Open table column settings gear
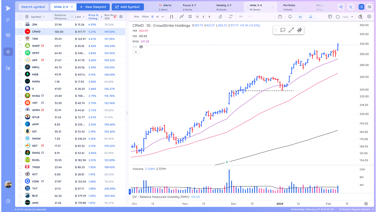 (121, 17)
